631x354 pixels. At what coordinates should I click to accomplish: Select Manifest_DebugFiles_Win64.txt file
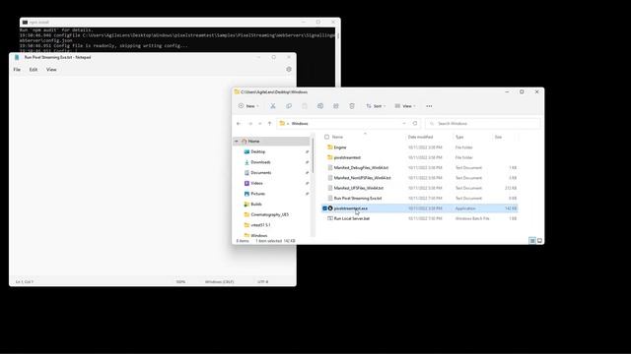pos(361,167)
